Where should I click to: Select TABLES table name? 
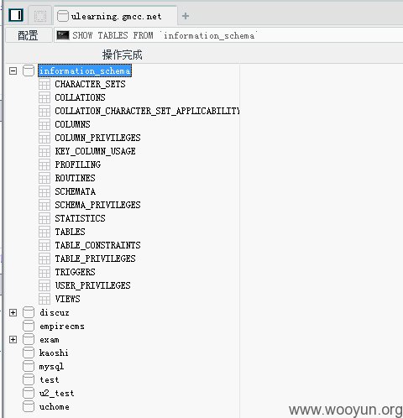(70, 232)
